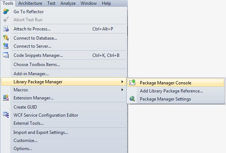
Task: Select Choose Toolbox Items entry
Action: pyautogui.click(x=37, y=65)
